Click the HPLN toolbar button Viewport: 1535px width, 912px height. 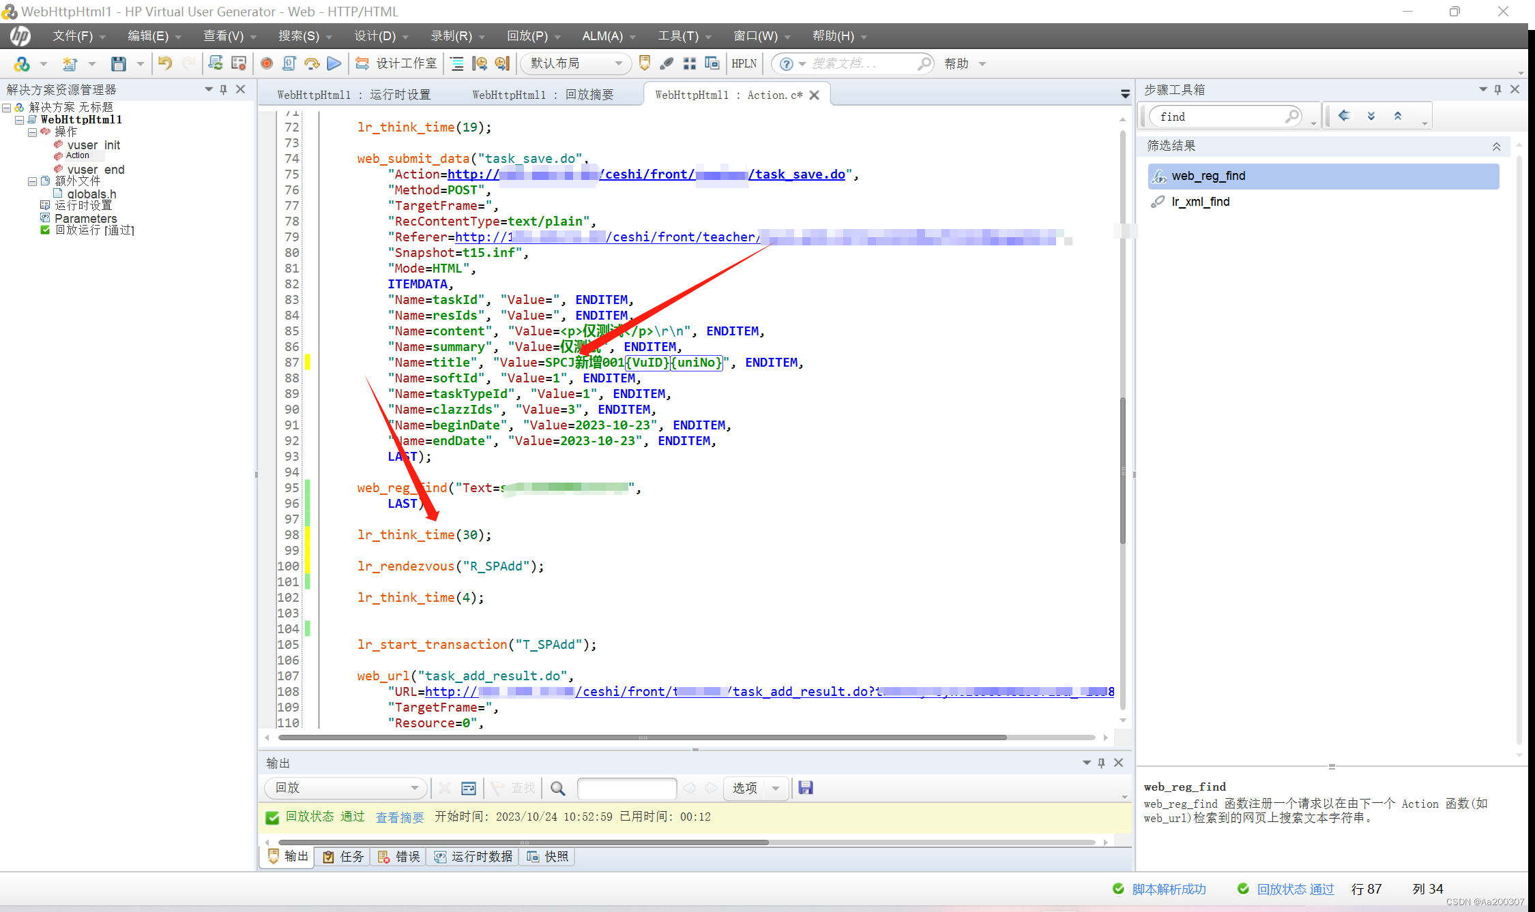coord(744,63)
